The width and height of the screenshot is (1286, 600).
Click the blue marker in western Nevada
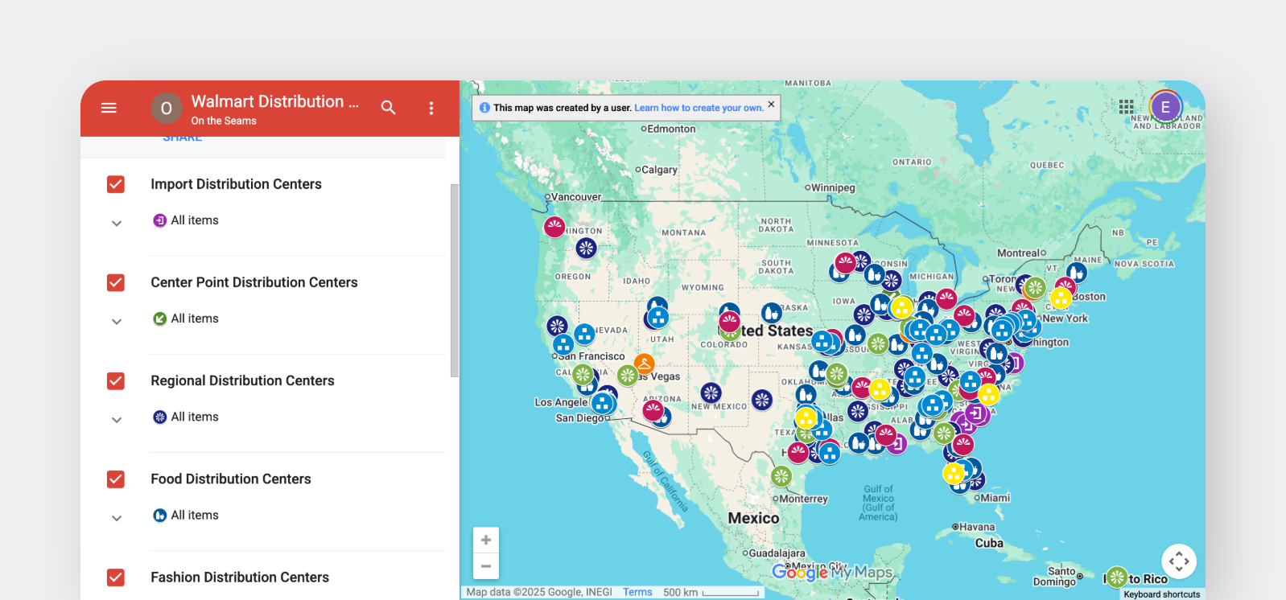tap(584, 333)
